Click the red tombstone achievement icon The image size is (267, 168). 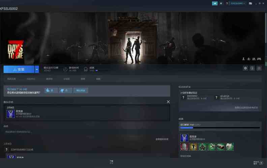click(184, 147)
